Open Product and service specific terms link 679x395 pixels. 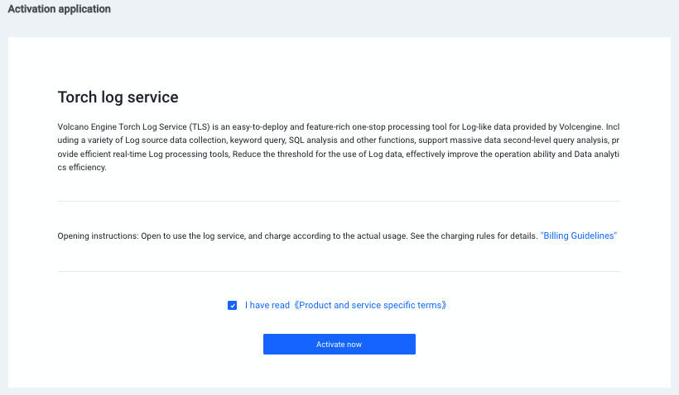[371, 305]
